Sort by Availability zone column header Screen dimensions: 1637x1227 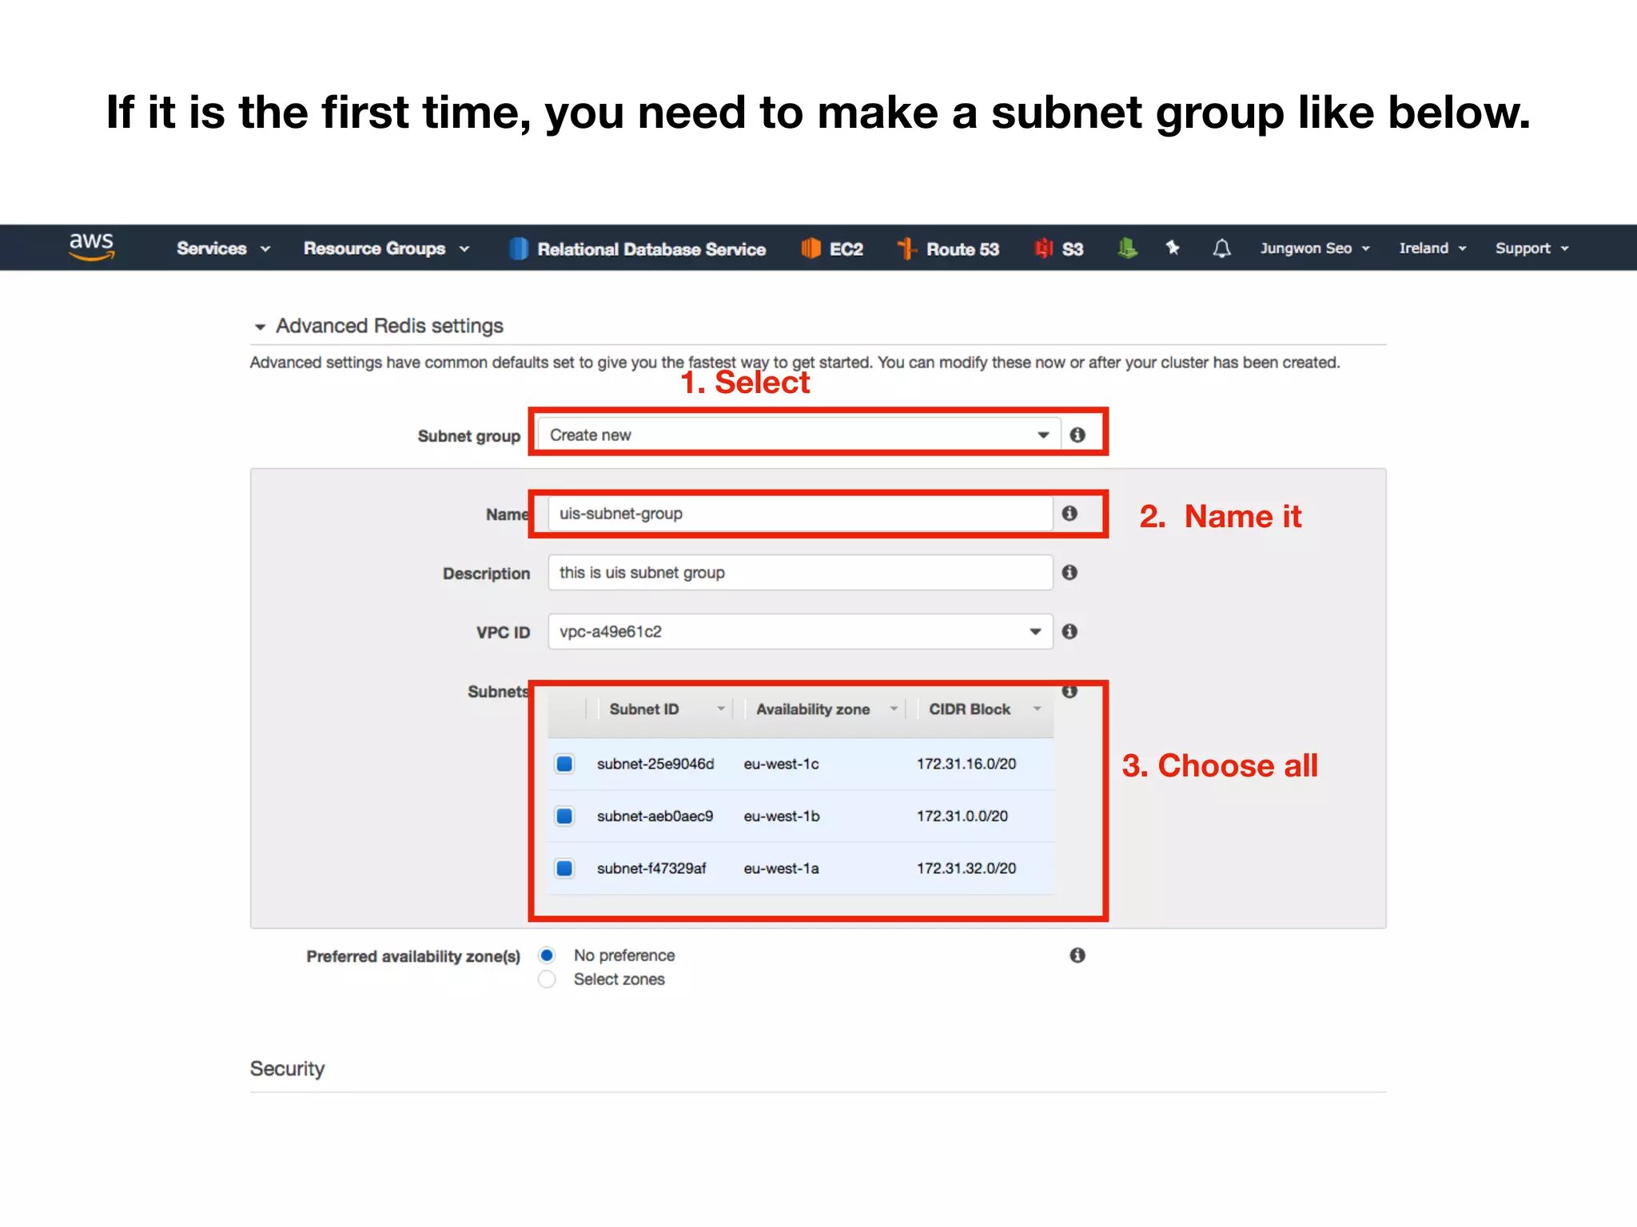pyautogui.click(x=813, y=709)
